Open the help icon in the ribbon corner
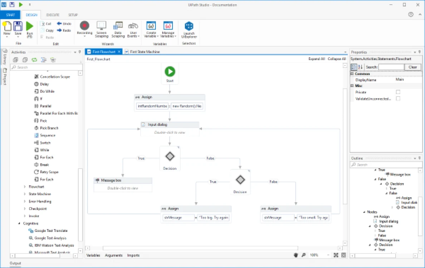Screen dimensions: 425x268 [411, 15]
